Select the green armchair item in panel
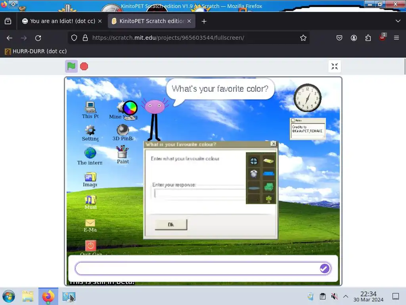This screenshot has width=406, height=305. click(x=269, y=187)
